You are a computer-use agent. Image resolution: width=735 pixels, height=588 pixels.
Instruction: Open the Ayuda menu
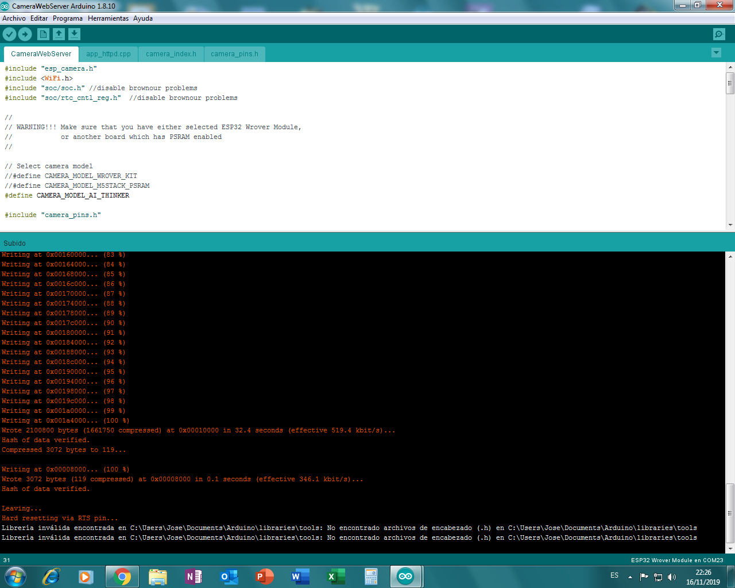(143, 18)
